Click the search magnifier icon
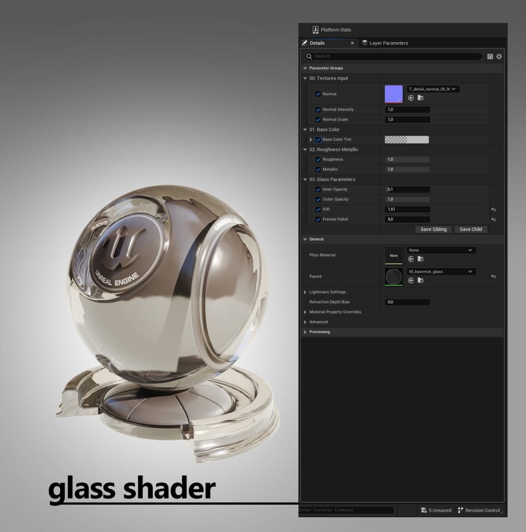This screenshot has width=526, height=532. 309,56
